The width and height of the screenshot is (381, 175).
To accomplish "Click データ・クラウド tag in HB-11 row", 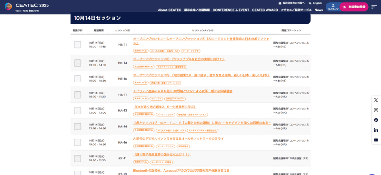I will 190,51.
